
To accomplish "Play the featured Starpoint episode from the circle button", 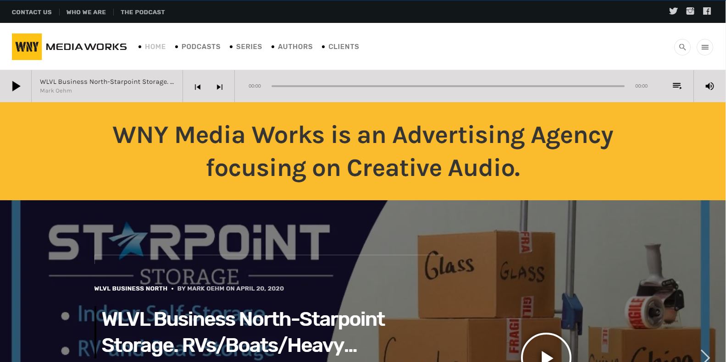I will coord(546,348).
